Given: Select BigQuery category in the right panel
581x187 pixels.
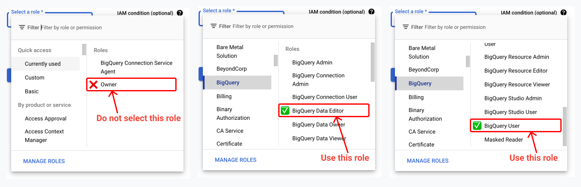Looking at the screenshot, I should [429, 83].
